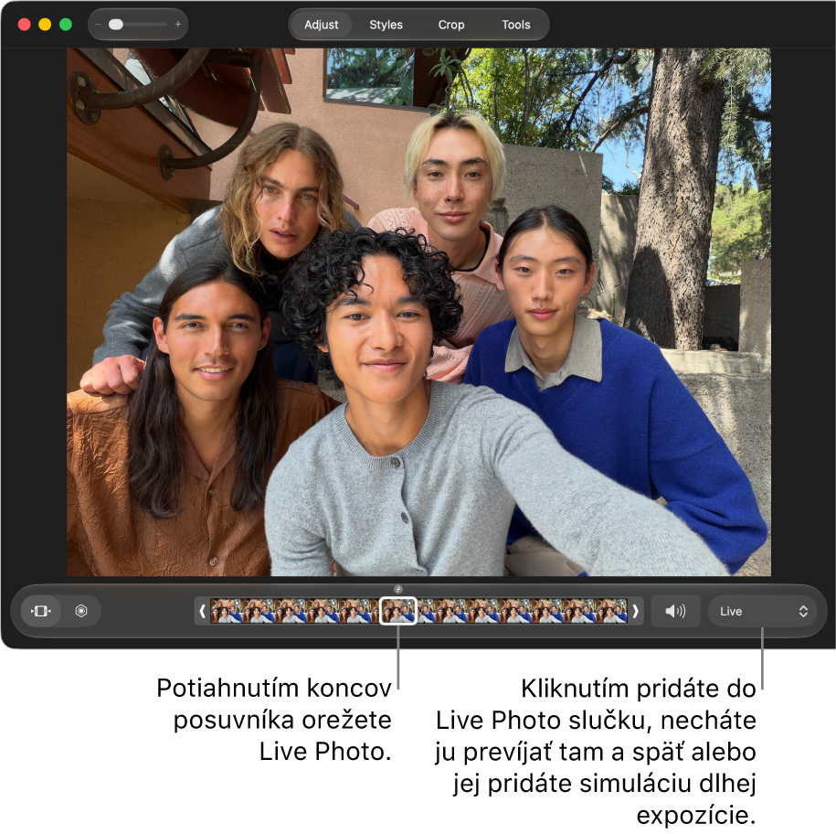This screenshot has height=834, width=836.
Task: Mute the Live Photo sound
Action: pyautogui.click(x=675, y=611)
